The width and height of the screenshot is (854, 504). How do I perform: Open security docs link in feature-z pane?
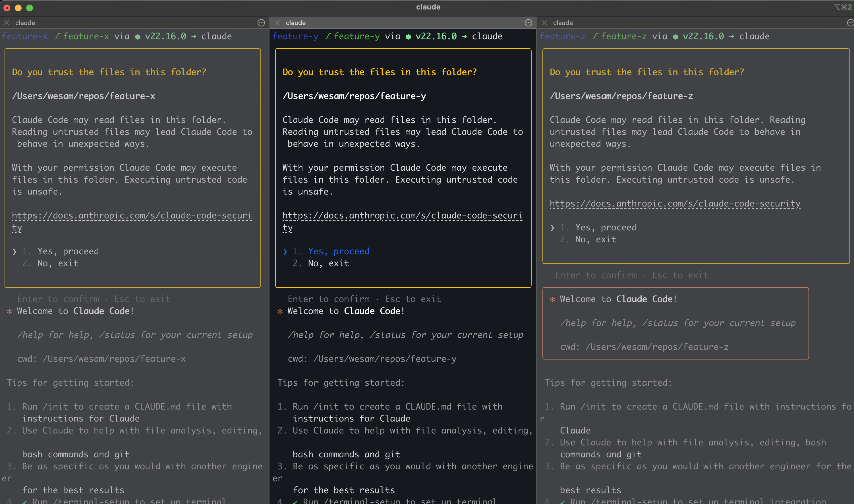point(675,204)
